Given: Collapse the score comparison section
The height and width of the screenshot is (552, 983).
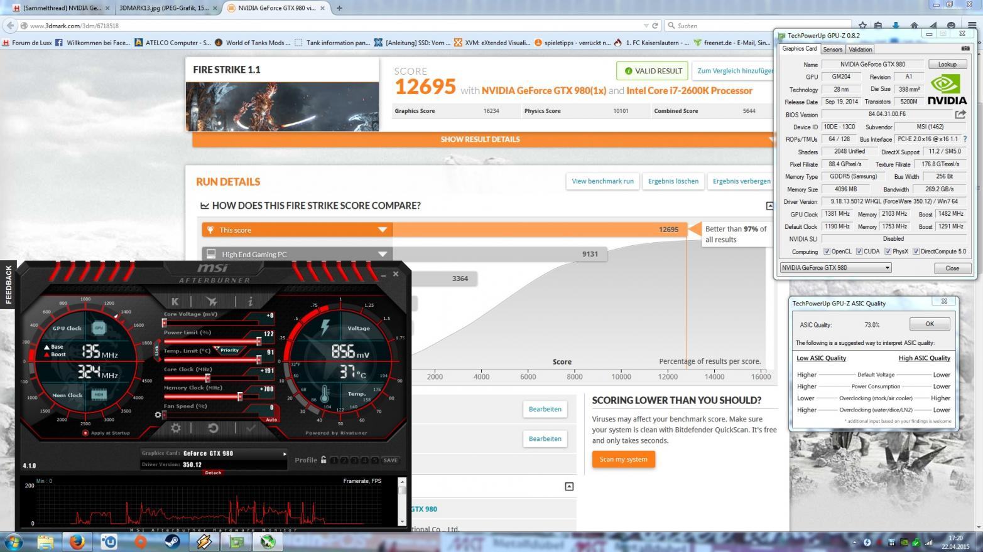Looking at the screenshot, I should (x=769, y=206).
